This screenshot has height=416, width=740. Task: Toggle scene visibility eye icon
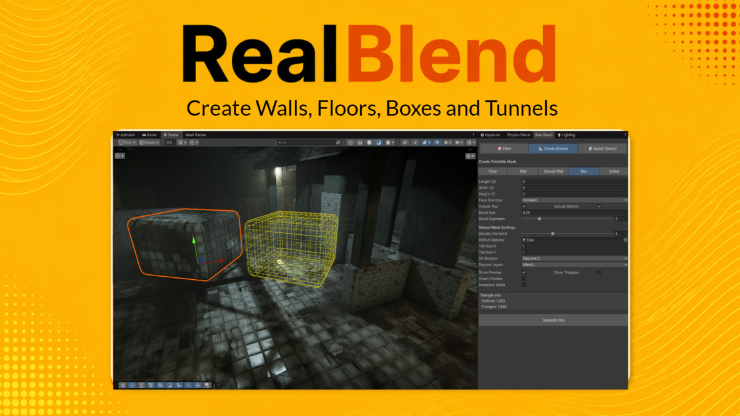[x=437, y=142]
